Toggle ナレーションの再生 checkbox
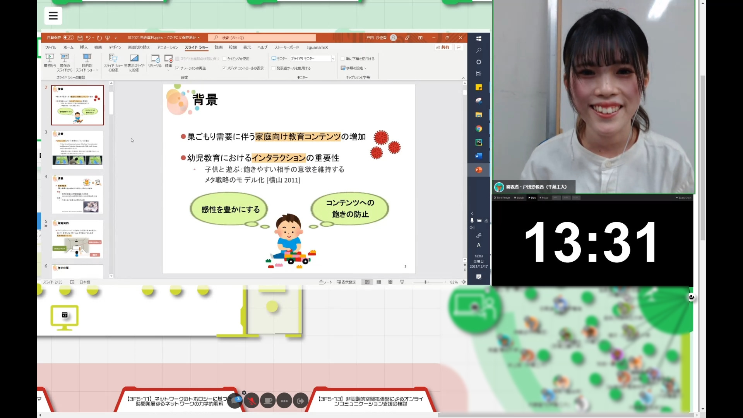 click(178, 68)
